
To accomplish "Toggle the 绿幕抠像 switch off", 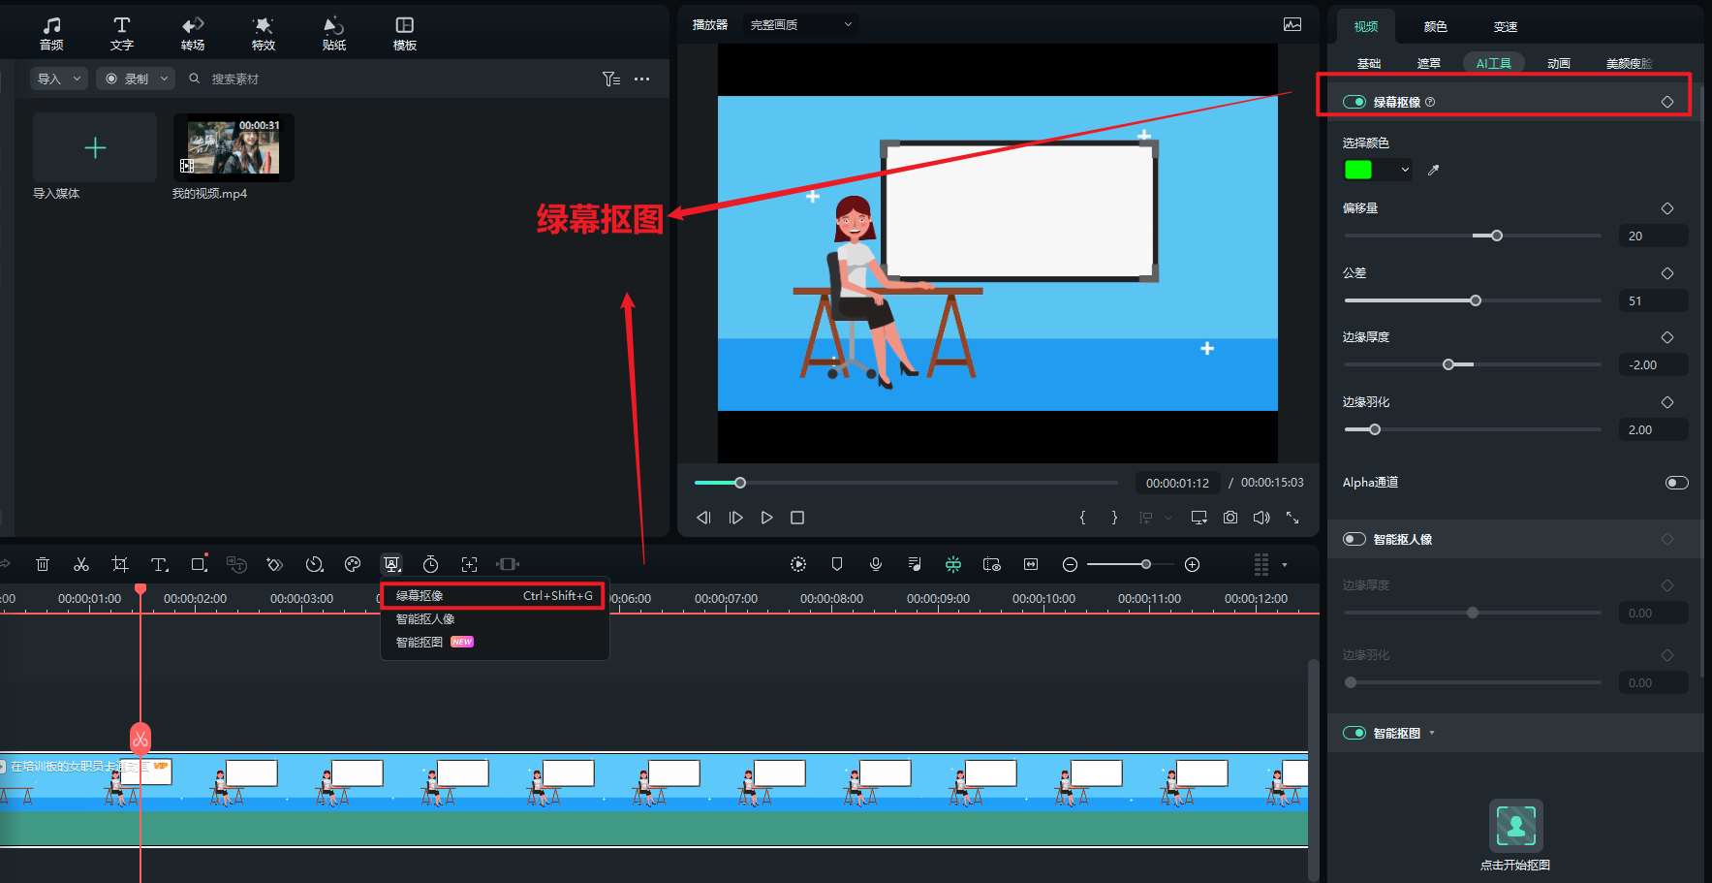I will pyautogui.click(x=1354, y=102).
